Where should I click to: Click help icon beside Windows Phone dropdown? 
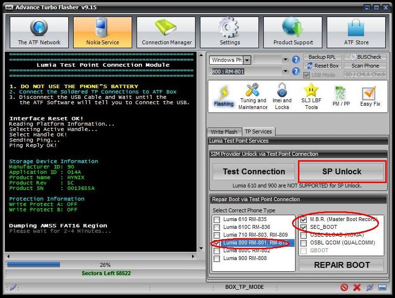pyautogui.click(x=296, y=59)
